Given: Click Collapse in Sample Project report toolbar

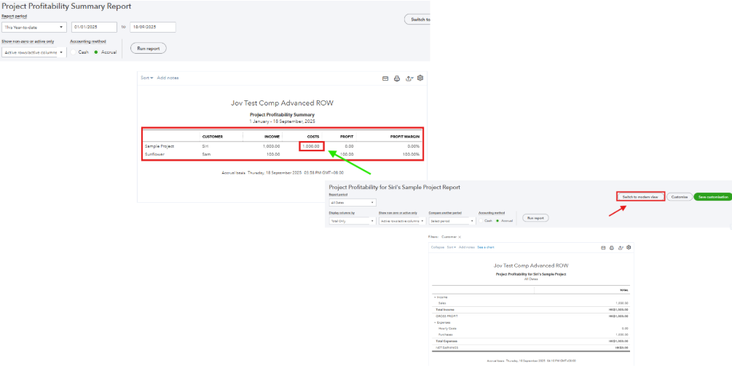Looking at the screenshot, I should 437,247.
